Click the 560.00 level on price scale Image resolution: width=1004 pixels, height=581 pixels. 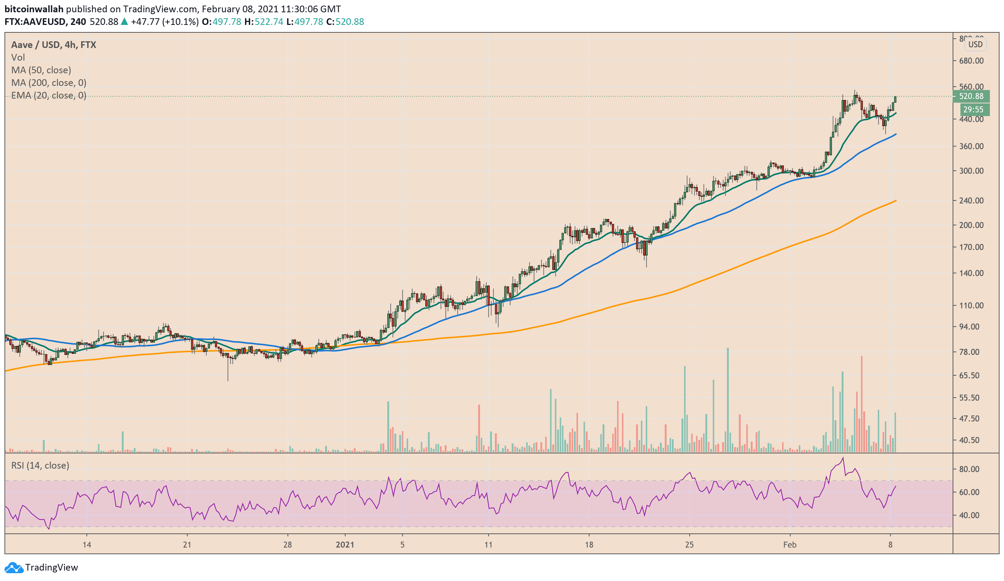point(971,87)
